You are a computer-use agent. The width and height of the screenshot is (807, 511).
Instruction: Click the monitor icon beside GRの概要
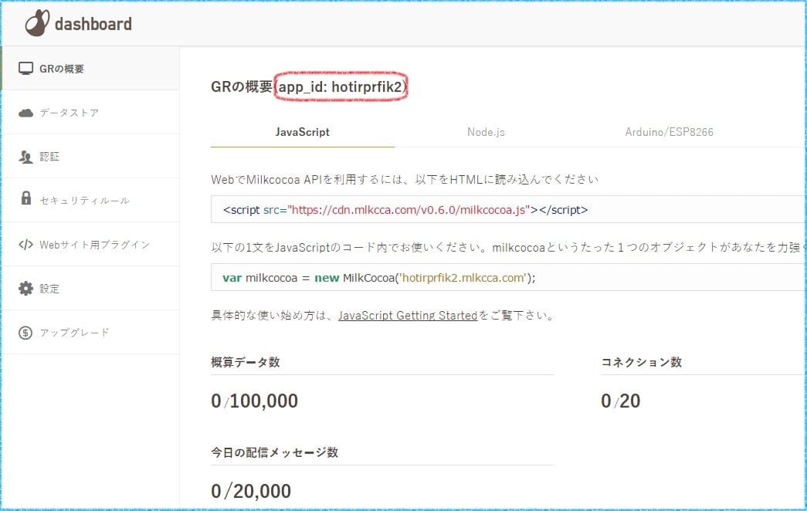[26, 69]
